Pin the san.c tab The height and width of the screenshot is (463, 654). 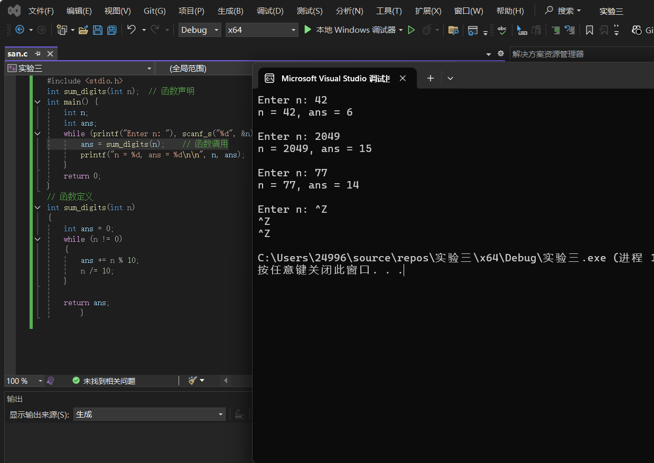tap(38, 54)
